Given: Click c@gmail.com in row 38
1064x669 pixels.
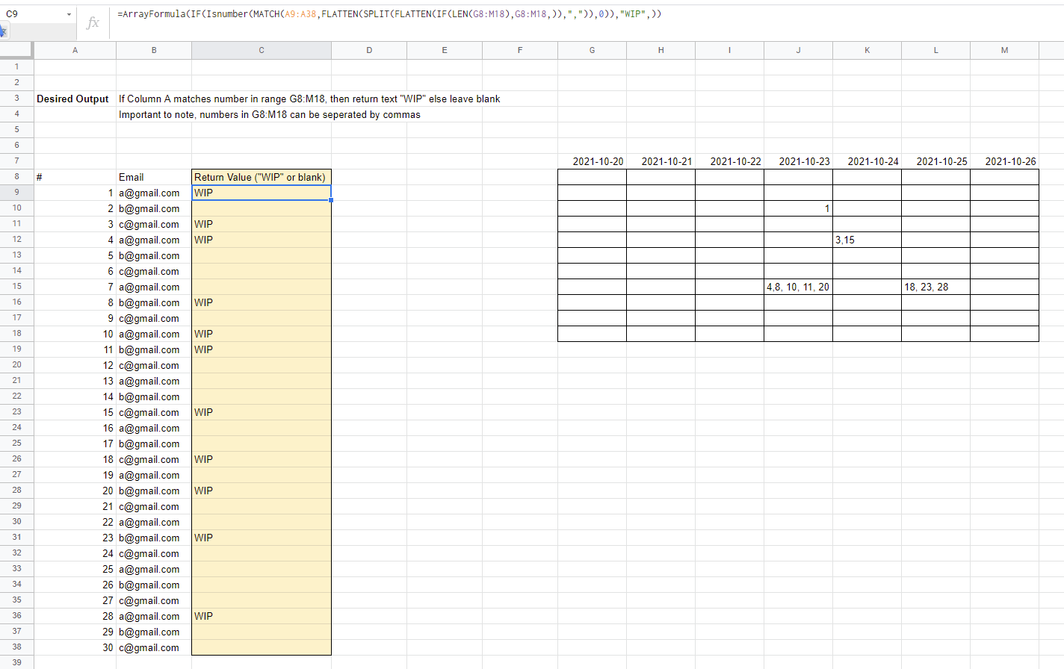Looking at the screenshot, I should (x=154, y=647).
